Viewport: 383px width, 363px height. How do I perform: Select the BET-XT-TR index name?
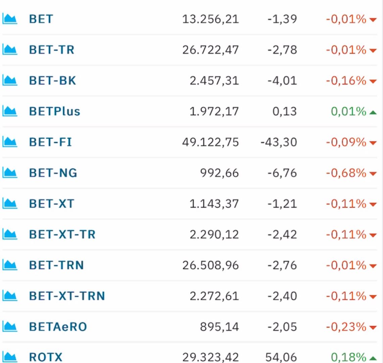(x=62, y=234)
